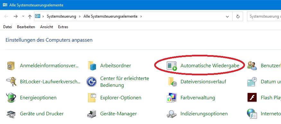Open the Dateiversionsverlauf folder-clock icon
This screenshot has height=124, width=281.
pos(172,82)
